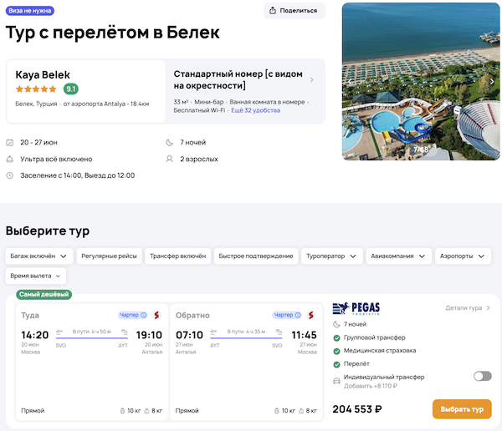Click the next photo arrow on hotel image
502x431 pixels.
pyautogui.click(x=492, y=81)
